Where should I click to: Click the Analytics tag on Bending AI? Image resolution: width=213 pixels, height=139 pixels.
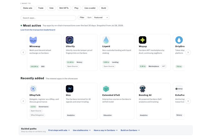[x=143, y=115]
